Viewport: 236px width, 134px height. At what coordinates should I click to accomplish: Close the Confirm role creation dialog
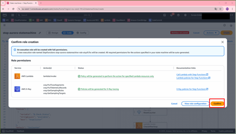222,42
